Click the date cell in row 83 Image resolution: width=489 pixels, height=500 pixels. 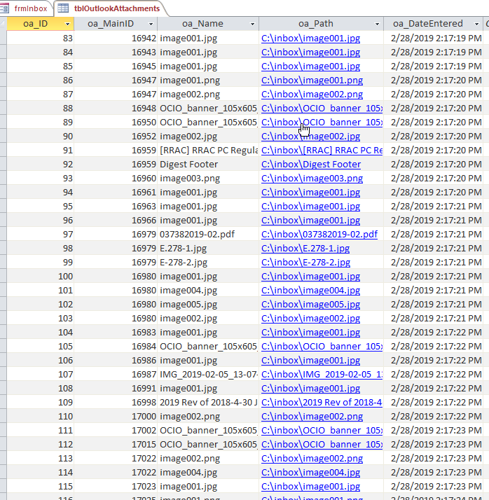[434, 39]
